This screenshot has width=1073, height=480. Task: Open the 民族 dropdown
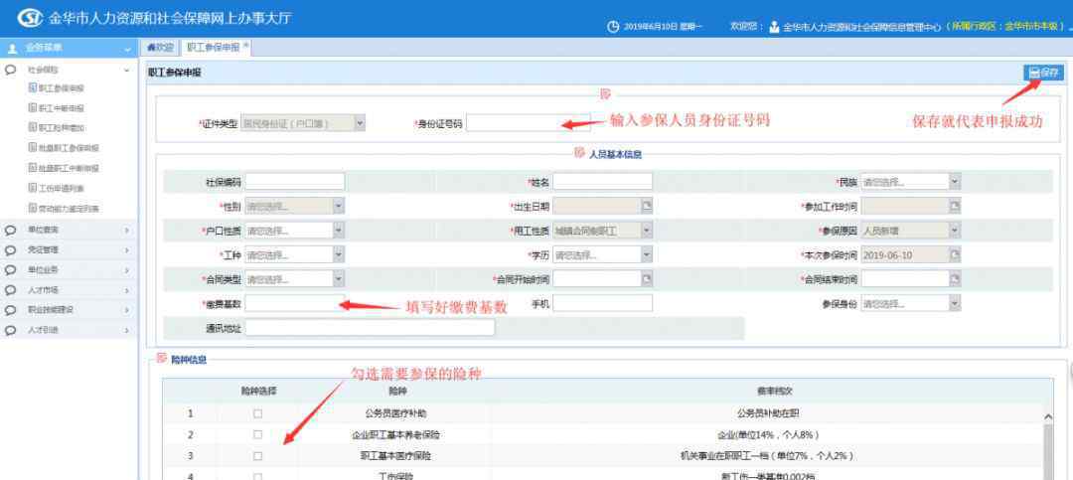tap(954, 182)
